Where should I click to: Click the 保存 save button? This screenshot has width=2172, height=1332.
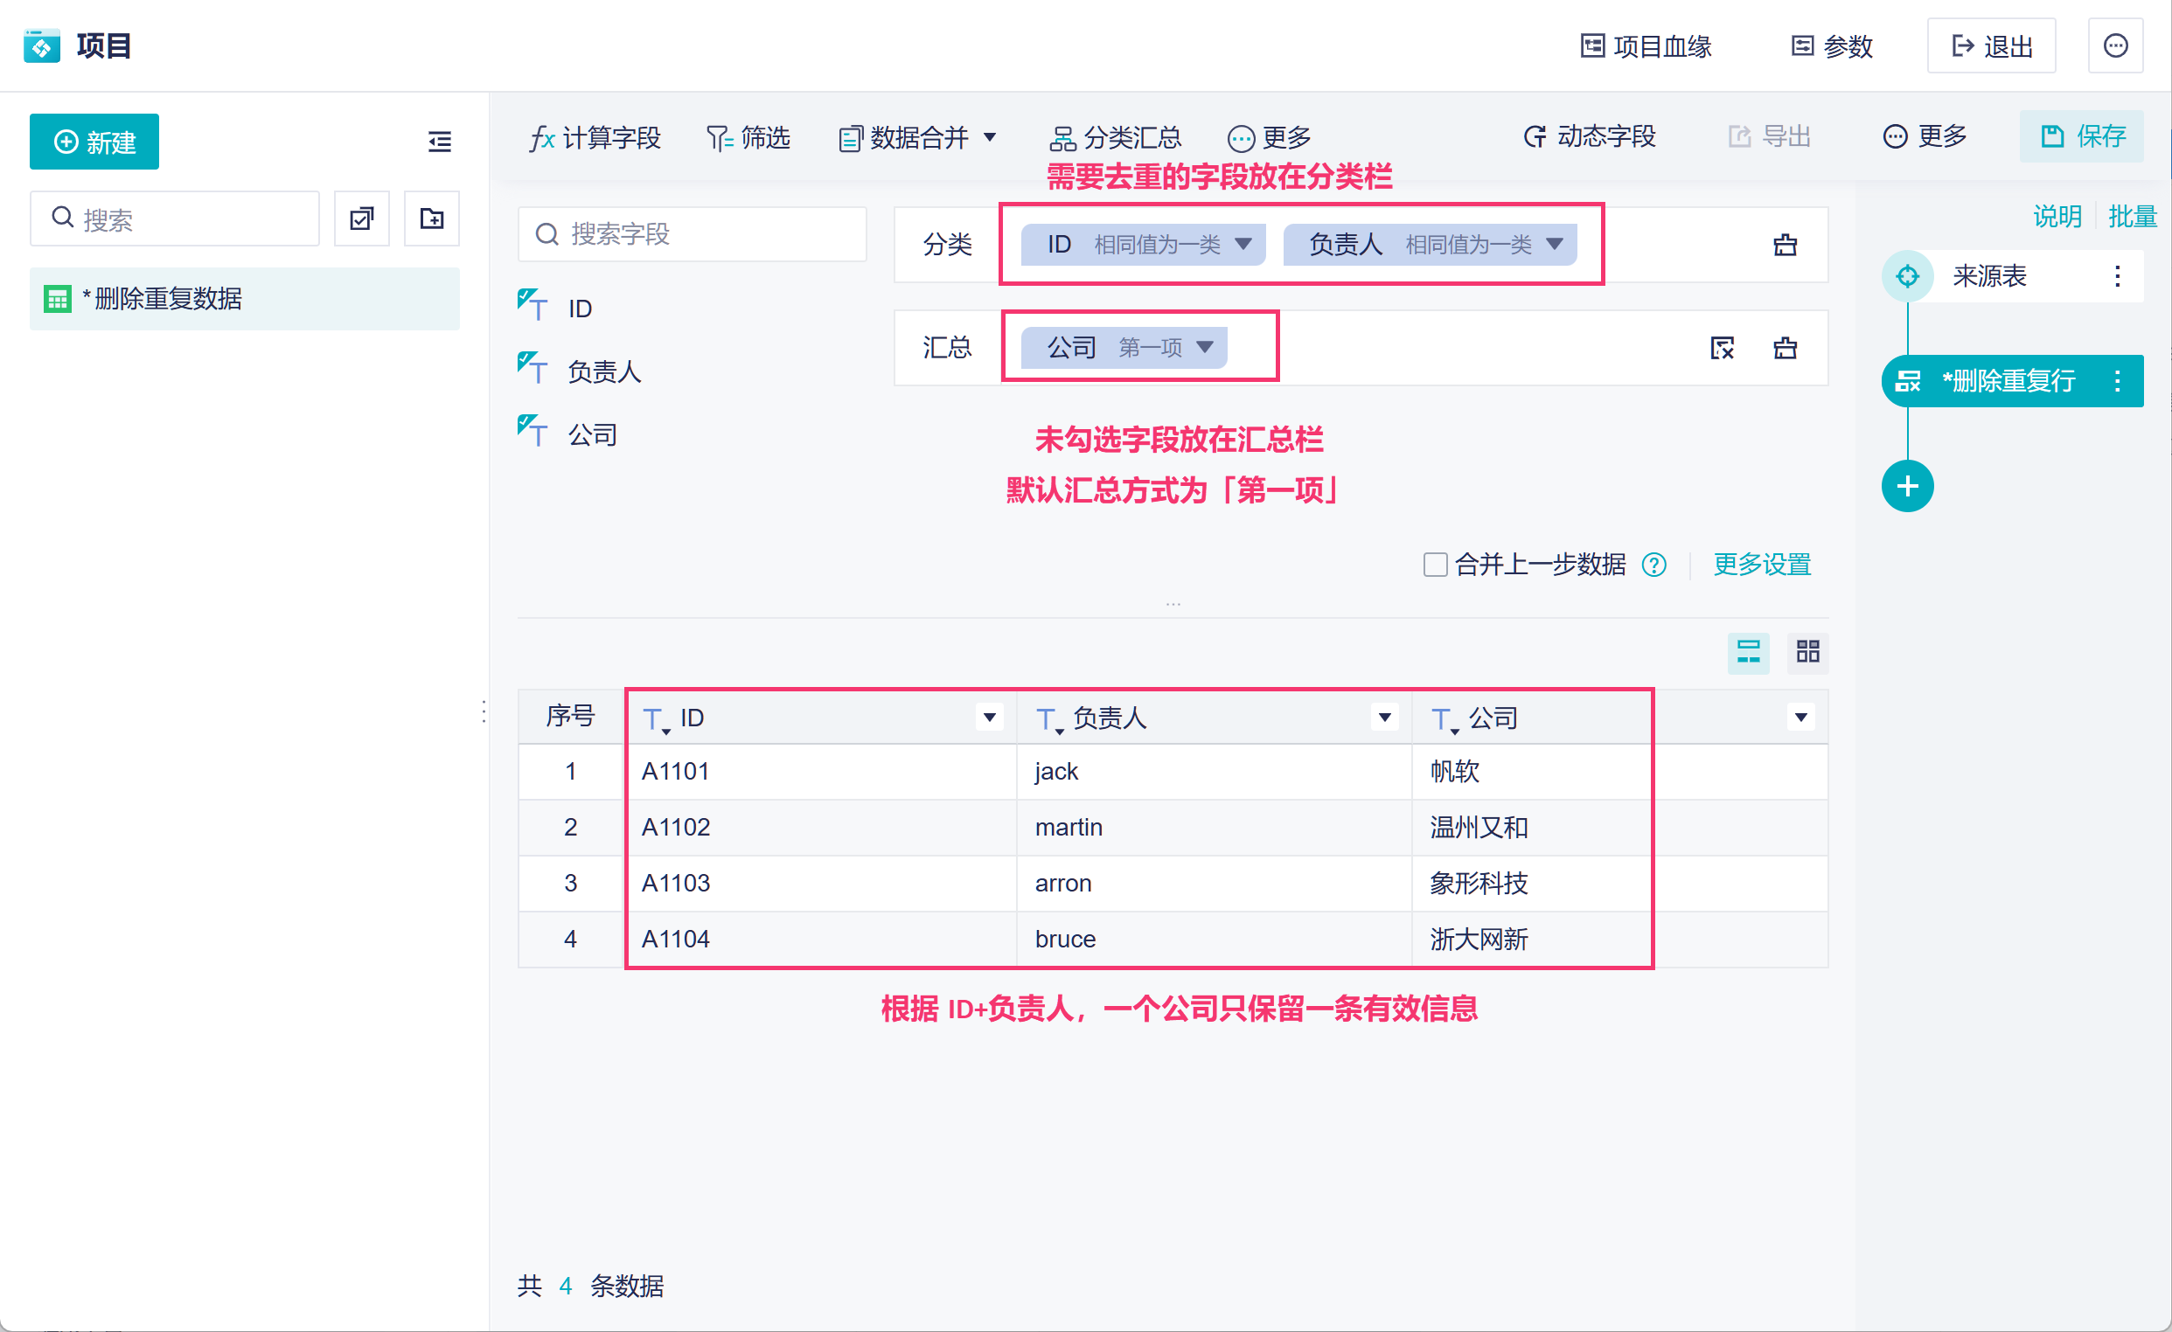pyautogui.click(x=2082, y=136)
